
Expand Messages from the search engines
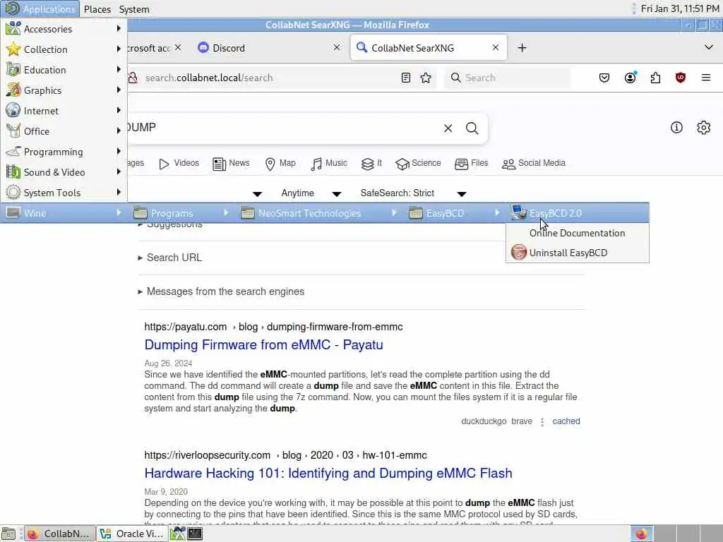tap(221, 291)
